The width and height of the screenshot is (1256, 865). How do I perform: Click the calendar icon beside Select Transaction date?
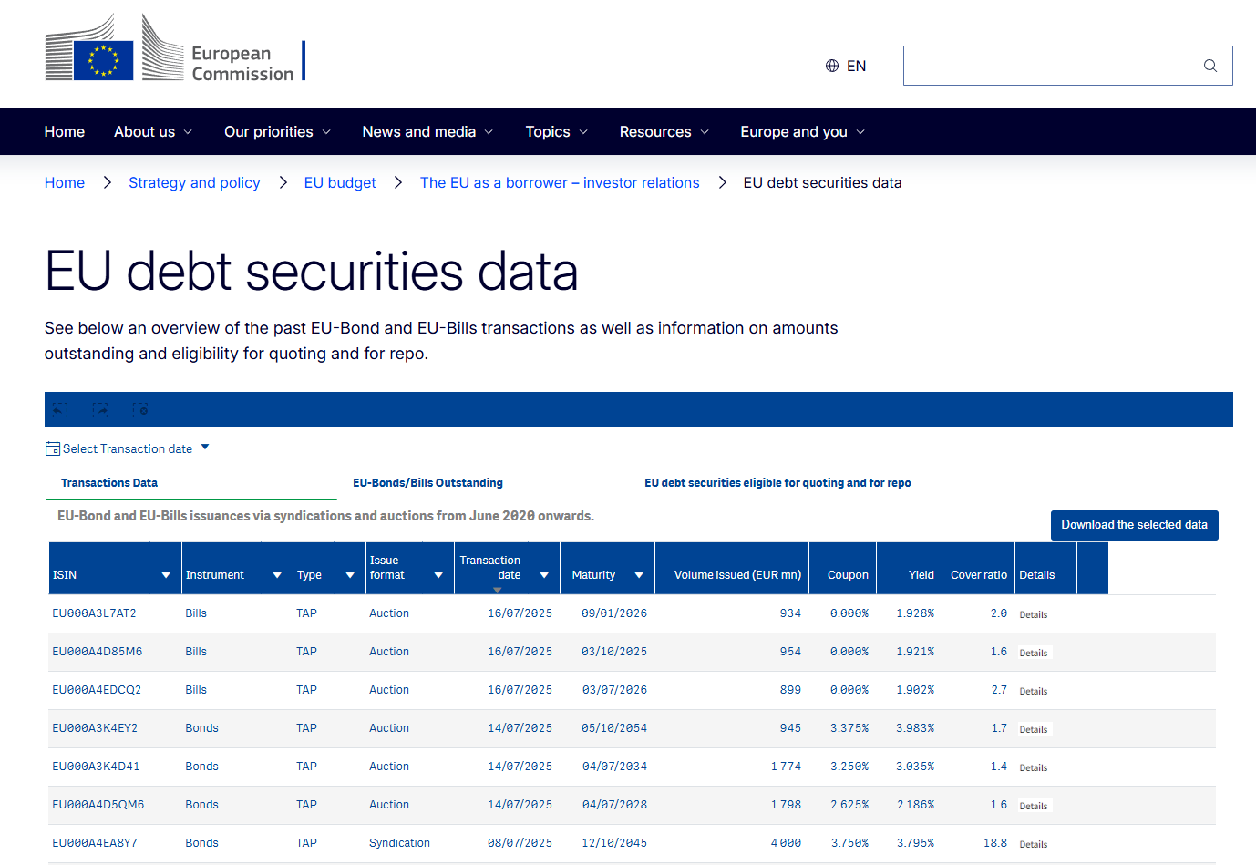coord(53,448)
